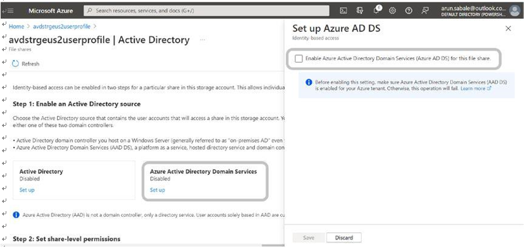The width and height of the screenshot is (525, 249).
Task: Click Set up under Azure Active Directory Domain Services
Action: [x=157, y=190]
